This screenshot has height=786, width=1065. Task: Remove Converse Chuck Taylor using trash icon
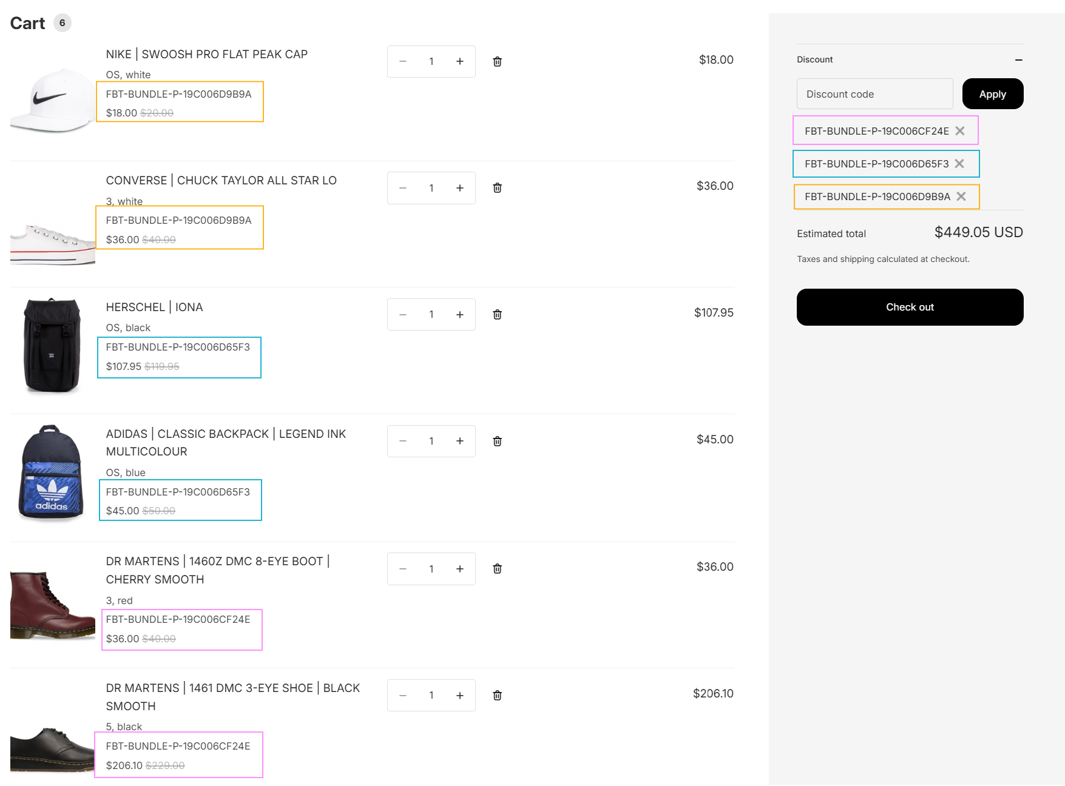(x=497, y=188)
